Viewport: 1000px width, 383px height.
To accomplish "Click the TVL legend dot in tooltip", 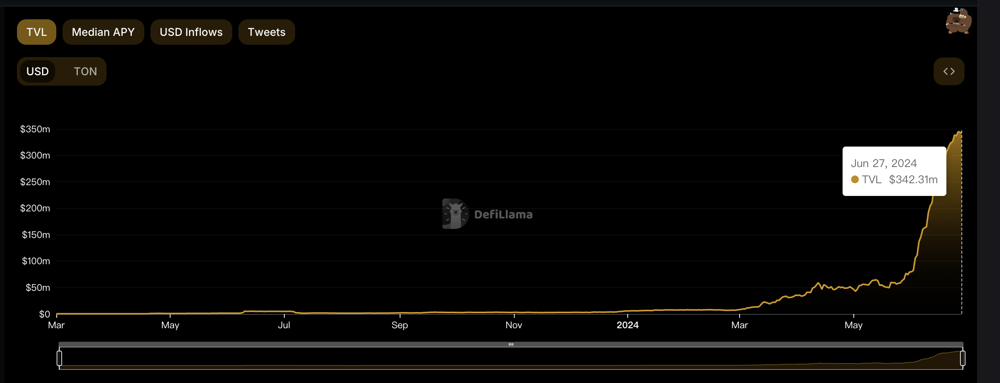I will pos(855,179).
